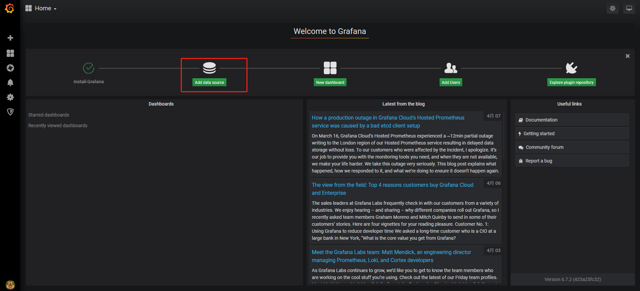Open the Report a bug link

[572, 161]
